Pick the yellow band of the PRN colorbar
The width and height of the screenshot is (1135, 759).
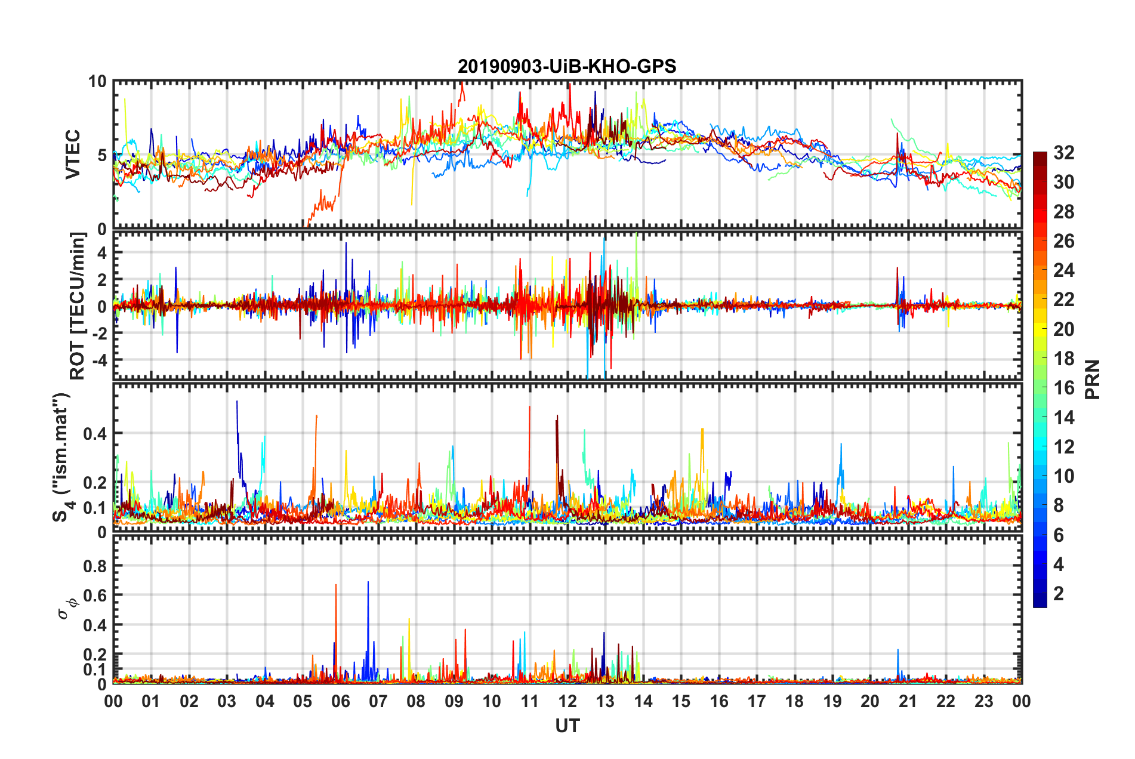coord(1040,329)
